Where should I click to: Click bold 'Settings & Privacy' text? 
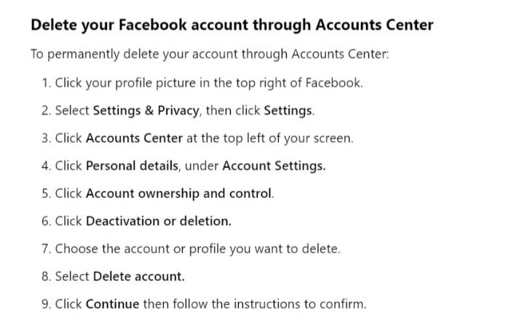click(146, 111)
